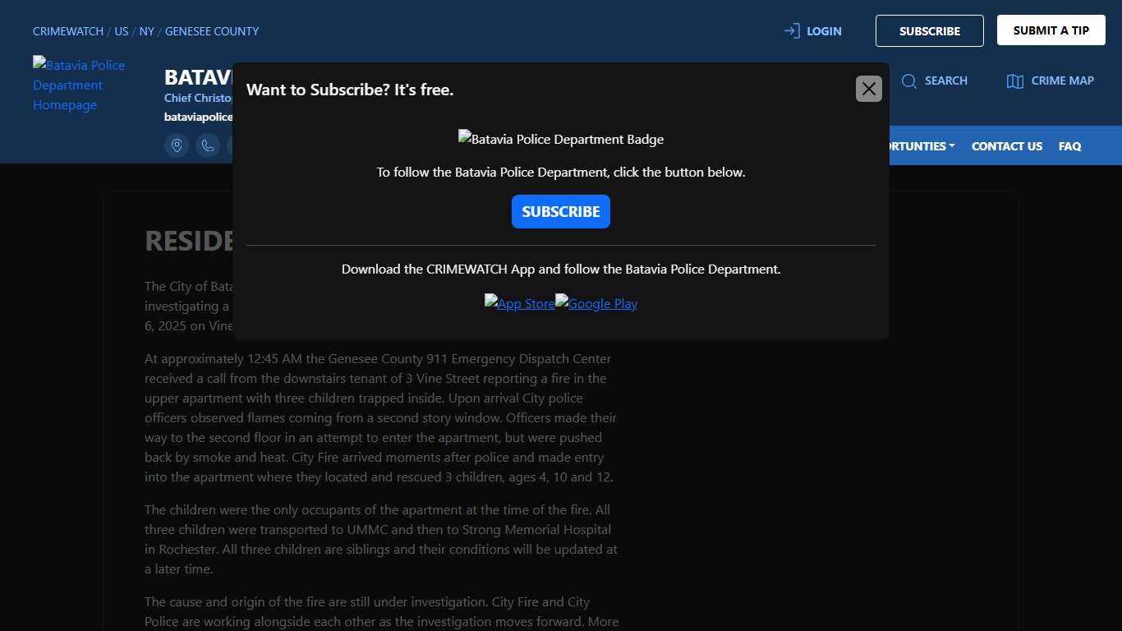Open the Contact Us menu item
This screenshot has height=631, width=1122.
click(1006, 146)
